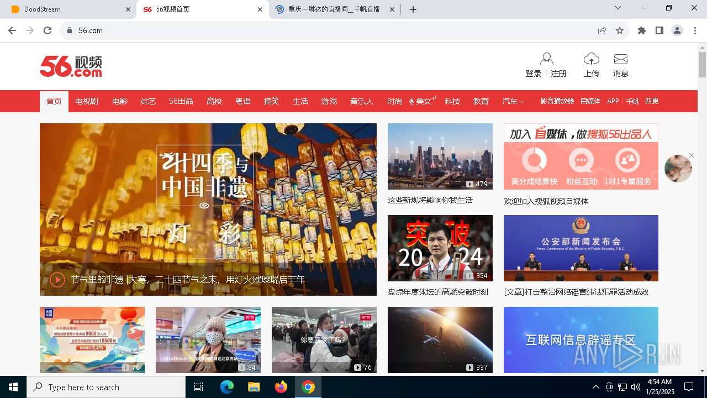Image resolution: width=707 pixels, height=398 pixels.
Task: Open the 互联网信息辟谣专区 banner
Action: click(x=581, y=340)
